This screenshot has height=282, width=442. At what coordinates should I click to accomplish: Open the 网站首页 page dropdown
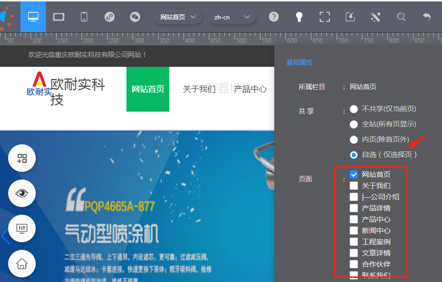point(177,17)
